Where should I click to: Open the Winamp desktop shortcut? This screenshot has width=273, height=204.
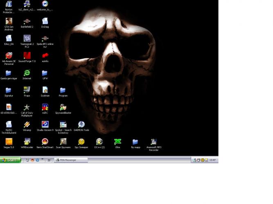coord(27,124)
